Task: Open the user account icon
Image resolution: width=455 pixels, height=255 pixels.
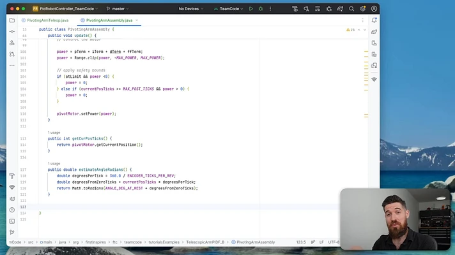Action: [374, 9]
